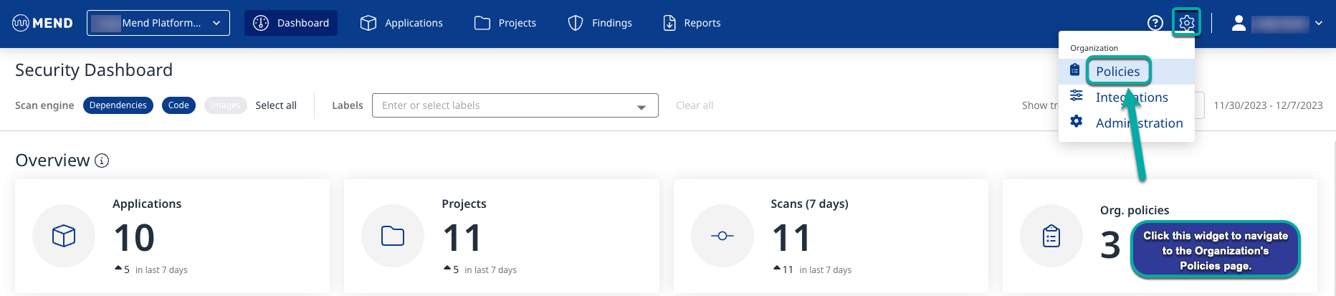The image size is (1336, 296).
Task: Toggle the Code scan engine filter
Action: click(178, 105)
